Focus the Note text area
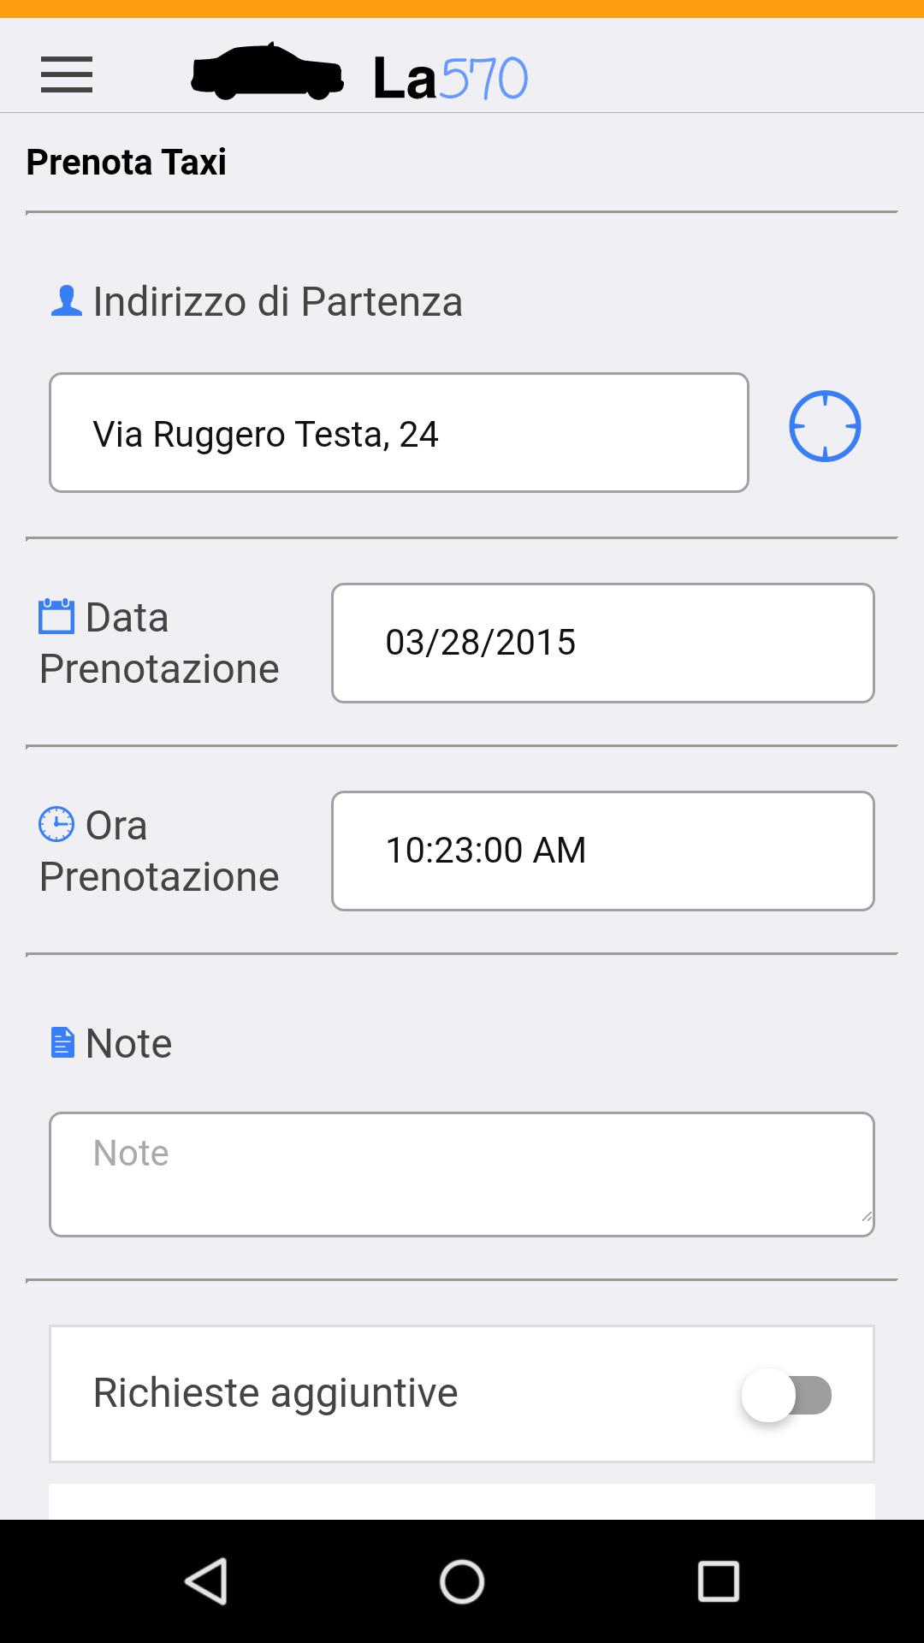 click(462, 1174)
